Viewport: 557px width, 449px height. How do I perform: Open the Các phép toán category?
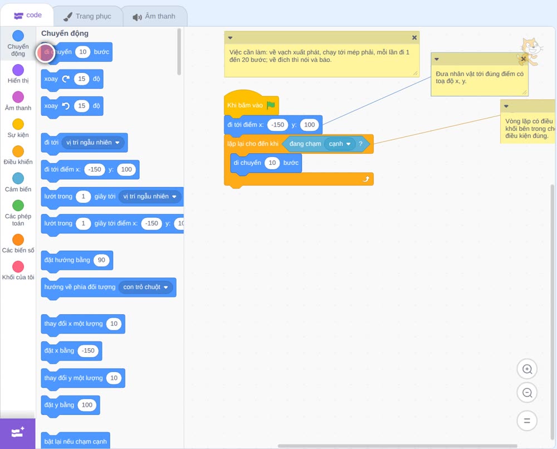(18, 213)
